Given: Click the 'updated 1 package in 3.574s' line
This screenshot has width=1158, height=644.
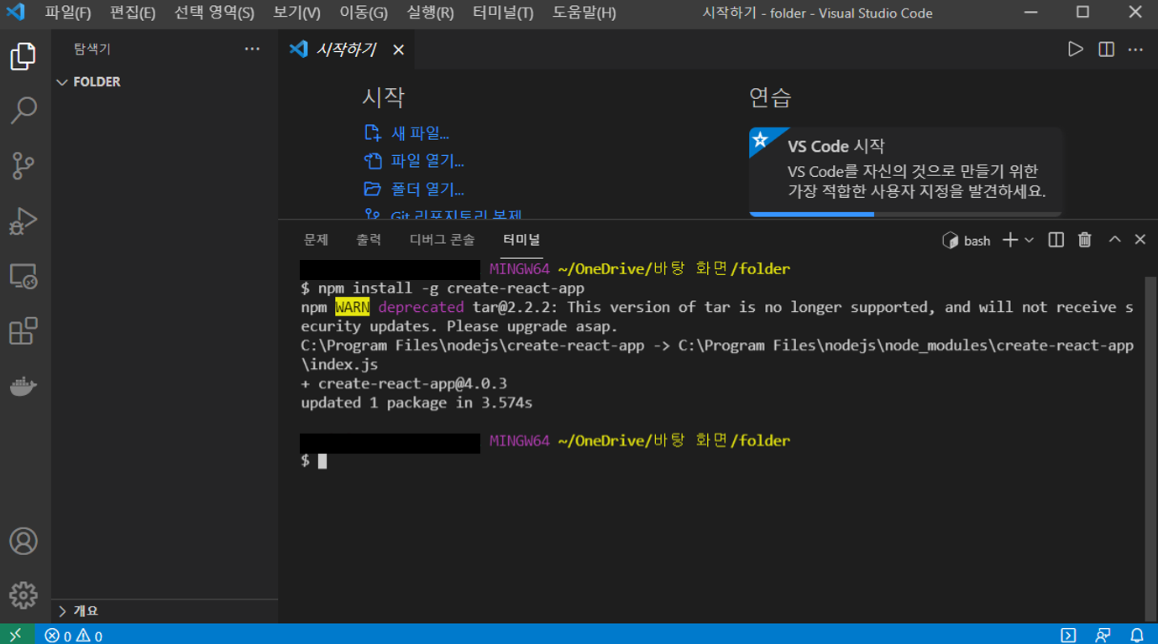Looking at the screenshot, I should click(x=417, y=402).
